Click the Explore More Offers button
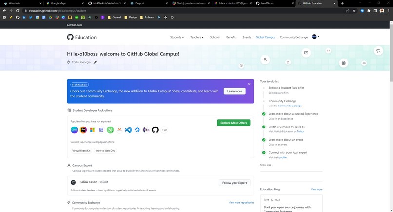The width and height of the screenshot is (393, 212). [x=234, y=123]
